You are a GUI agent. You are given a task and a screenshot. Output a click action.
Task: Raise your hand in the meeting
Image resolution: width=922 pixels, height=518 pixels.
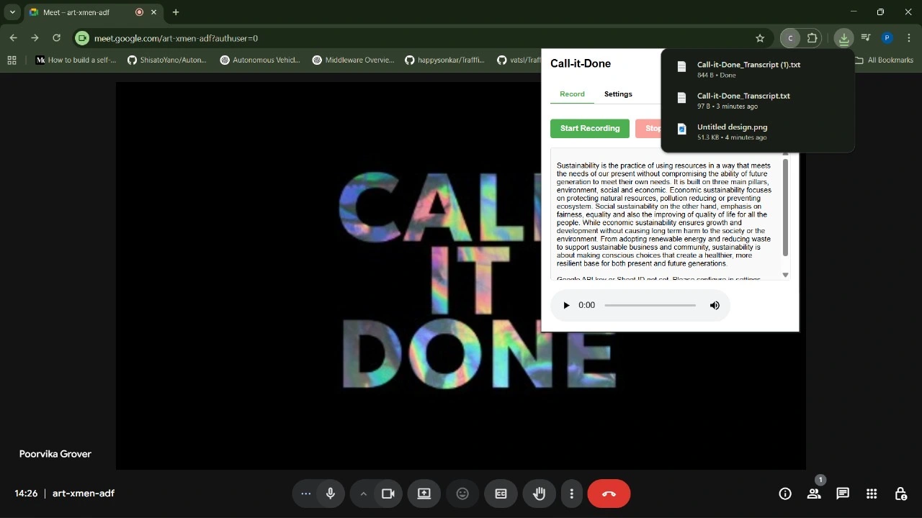point(539,494)
